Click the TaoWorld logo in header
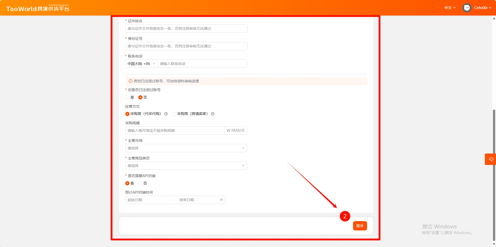This screenshot has height=247, width=496. 38,9
